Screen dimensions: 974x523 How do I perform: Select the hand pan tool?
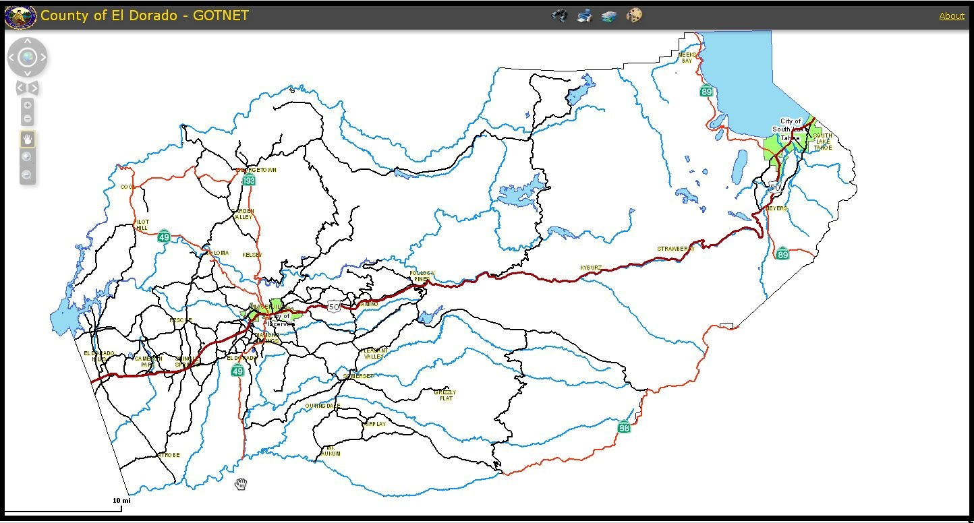(x=27, y=140)
